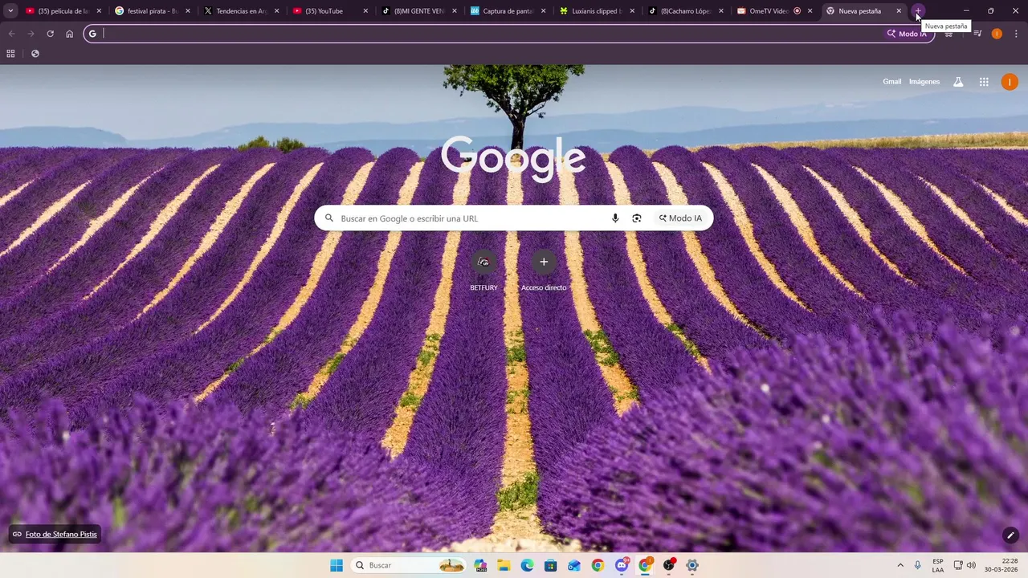Open the home page button
Screen dimensions: 1028x578
69,34
